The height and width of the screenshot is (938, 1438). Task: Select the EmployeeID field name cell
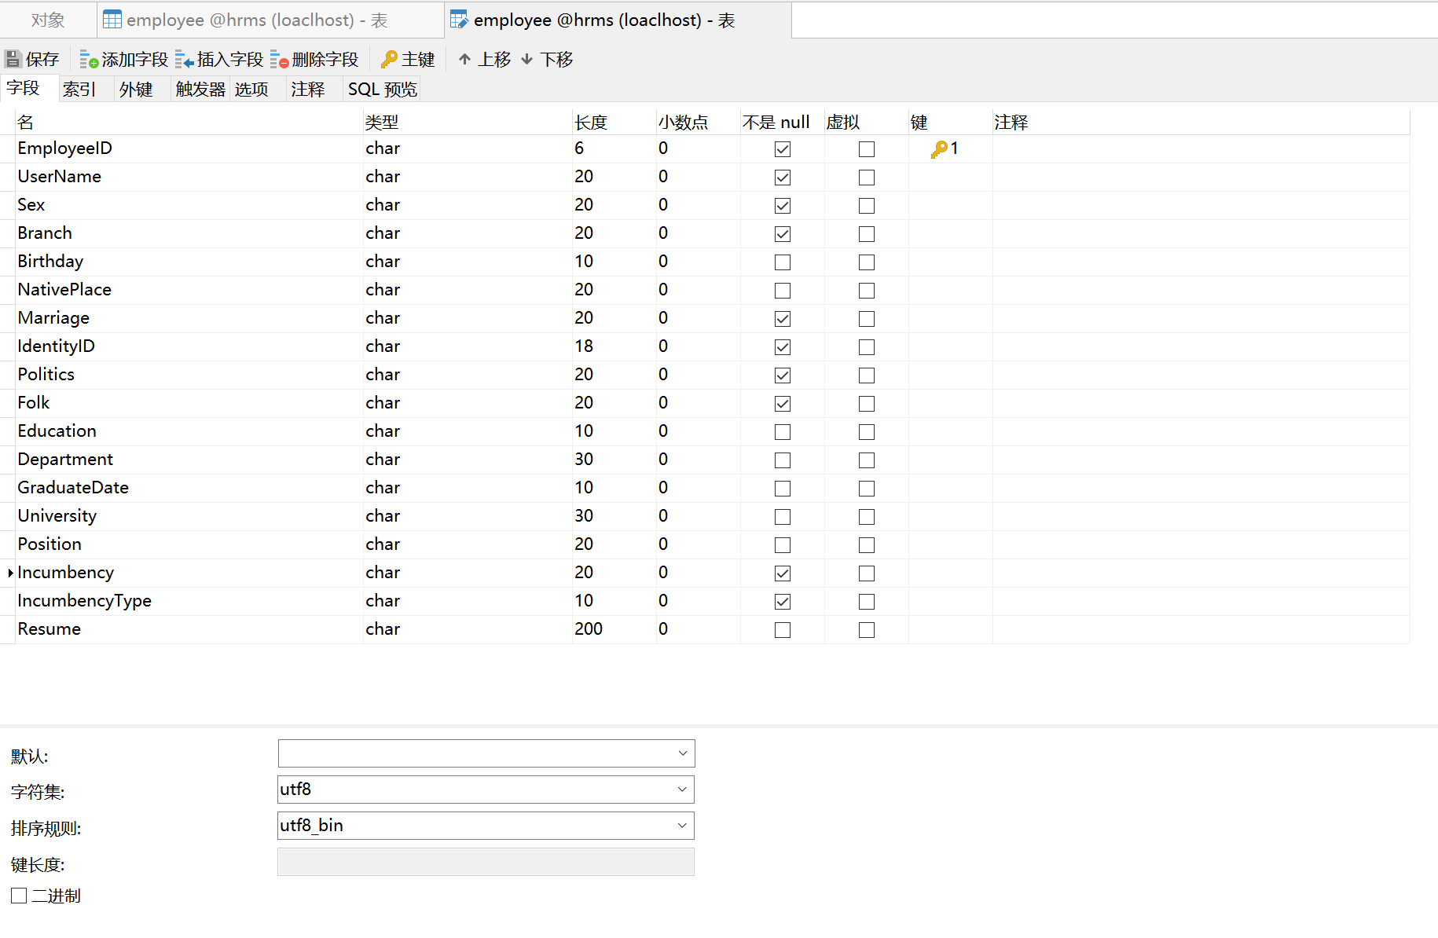(x=189, y=148)
